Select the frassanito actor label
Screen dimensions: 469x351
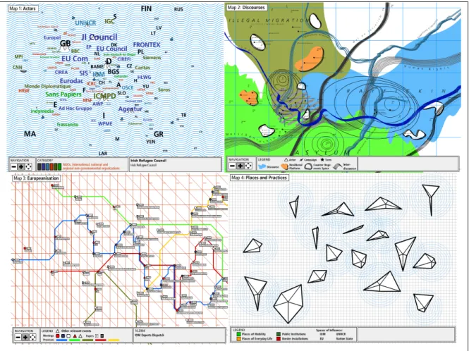point(68,124)
